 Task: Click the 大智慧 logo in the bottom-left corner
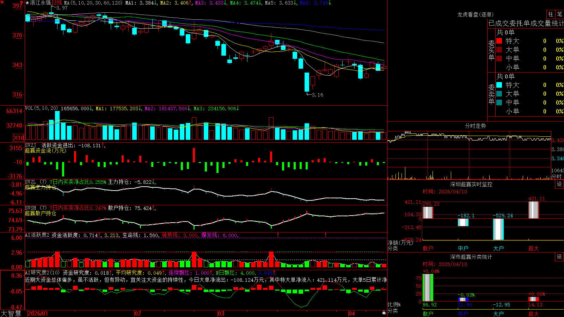11,313
